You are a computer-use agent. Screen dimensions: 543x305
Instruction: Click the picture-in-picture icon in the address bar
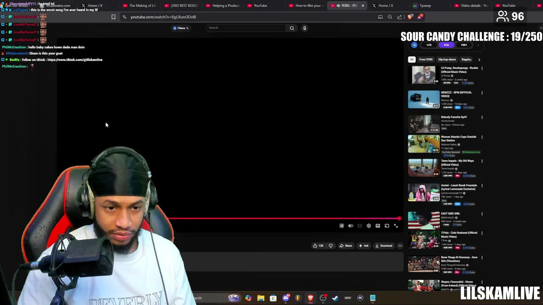(x=381, y=17)
